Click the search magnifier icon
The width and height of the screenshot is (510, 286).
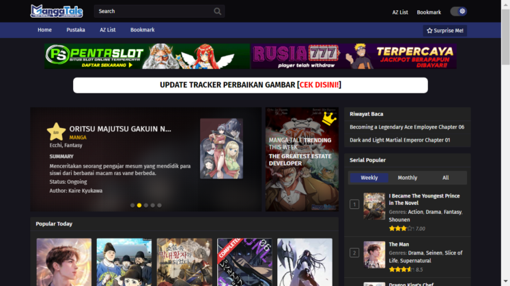coord(217,12)
